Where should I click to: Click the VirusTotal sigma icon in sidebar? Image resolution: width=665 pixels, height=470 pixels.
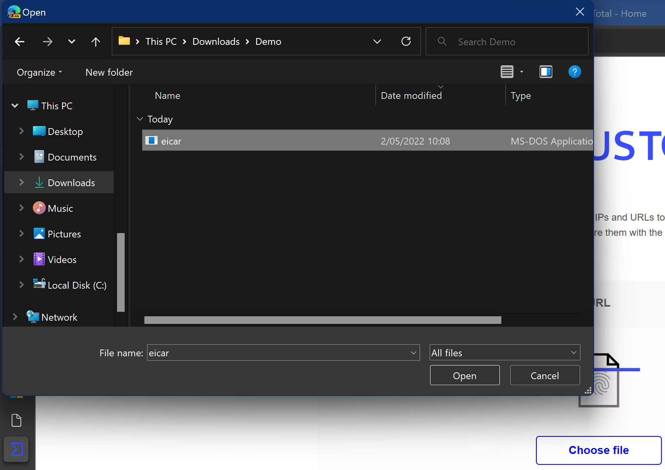pos(16,449)
